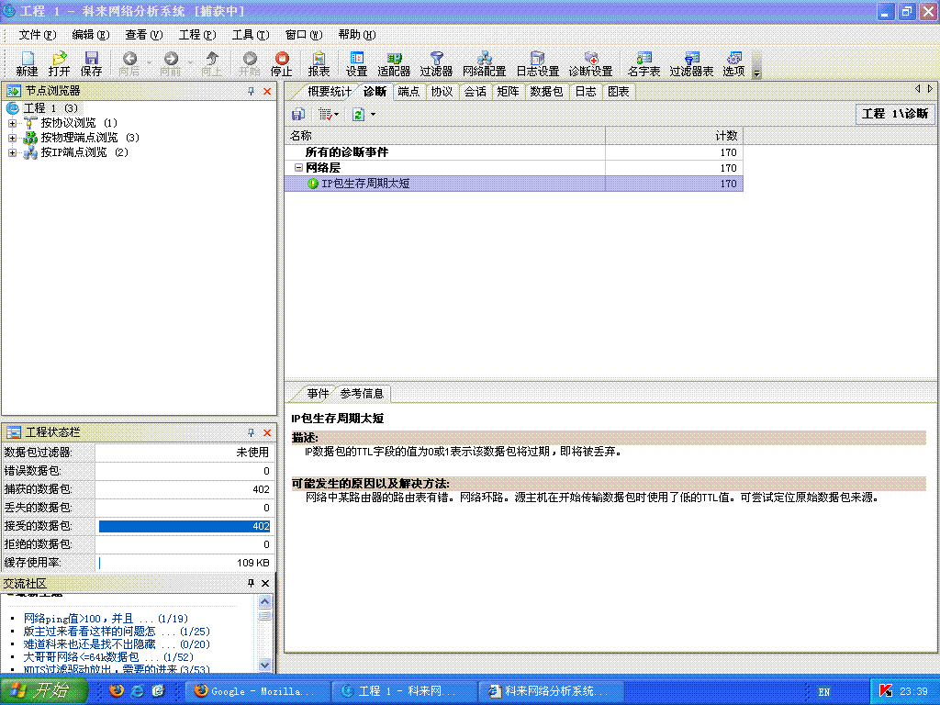
Task: Open the 过滤器 (Filter) toolbar icon
Action: pyautogui.click(x=436, y=63)
